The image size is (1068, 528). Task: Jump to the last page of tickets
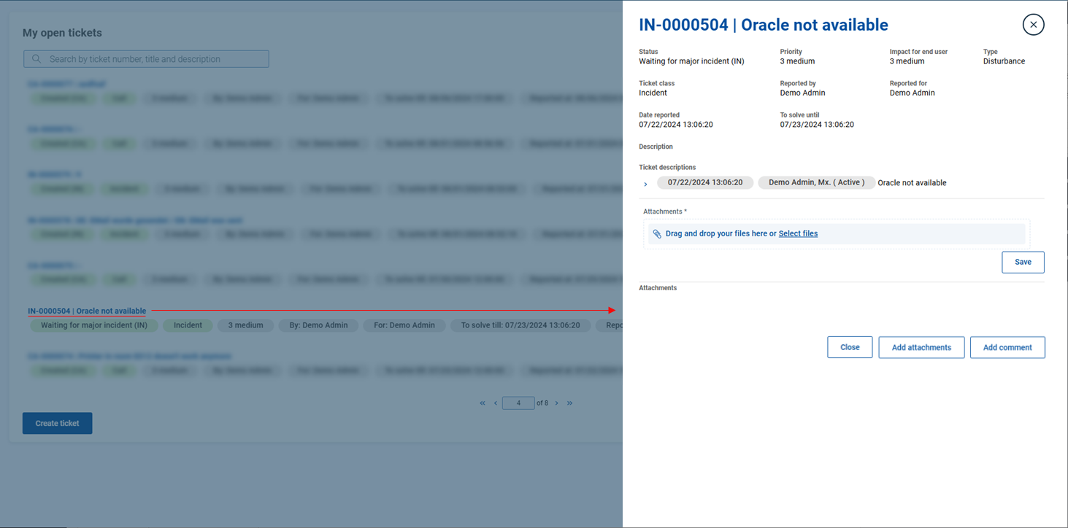point(569,403)
